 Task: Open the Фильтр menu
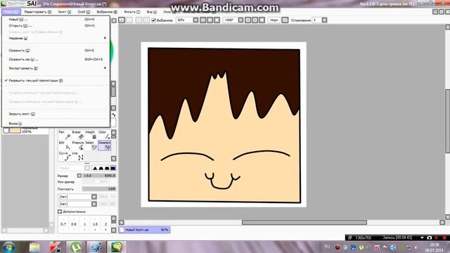pos(132,12)
